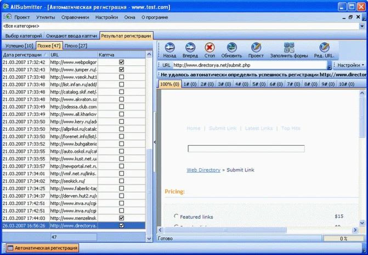Expand menu bar overflow chevron
This screenshot has height=255, width=368.
click(364, 18)
